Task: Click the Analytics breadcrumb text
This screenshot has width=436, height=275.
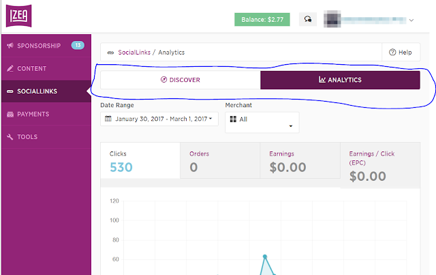Action: [x=171, y=53]
